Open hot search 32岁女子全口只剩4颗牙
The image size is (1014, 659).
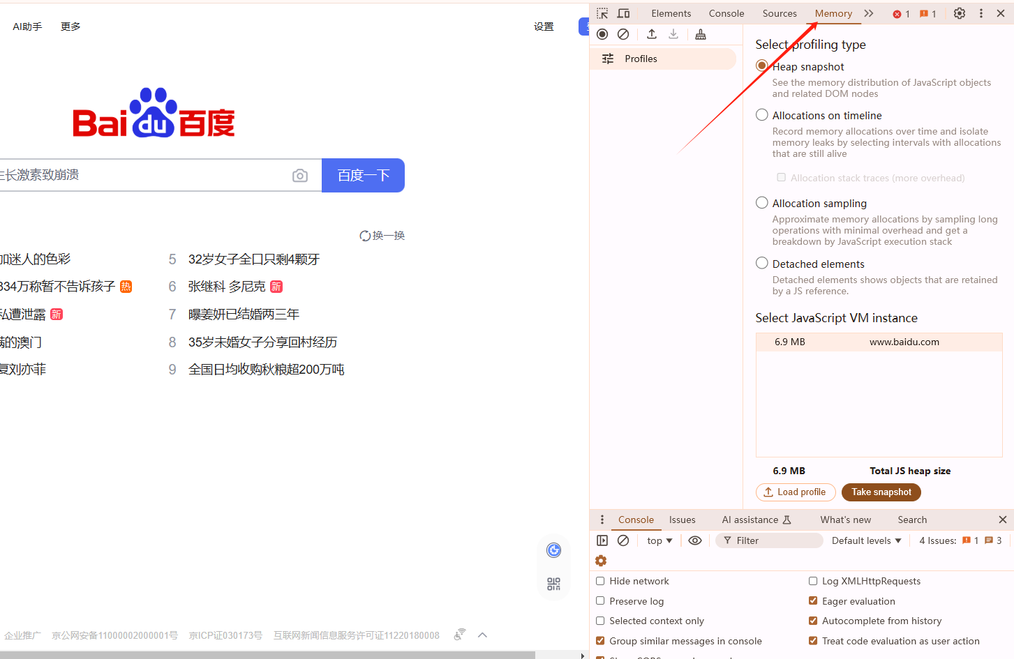click(254, 259)
